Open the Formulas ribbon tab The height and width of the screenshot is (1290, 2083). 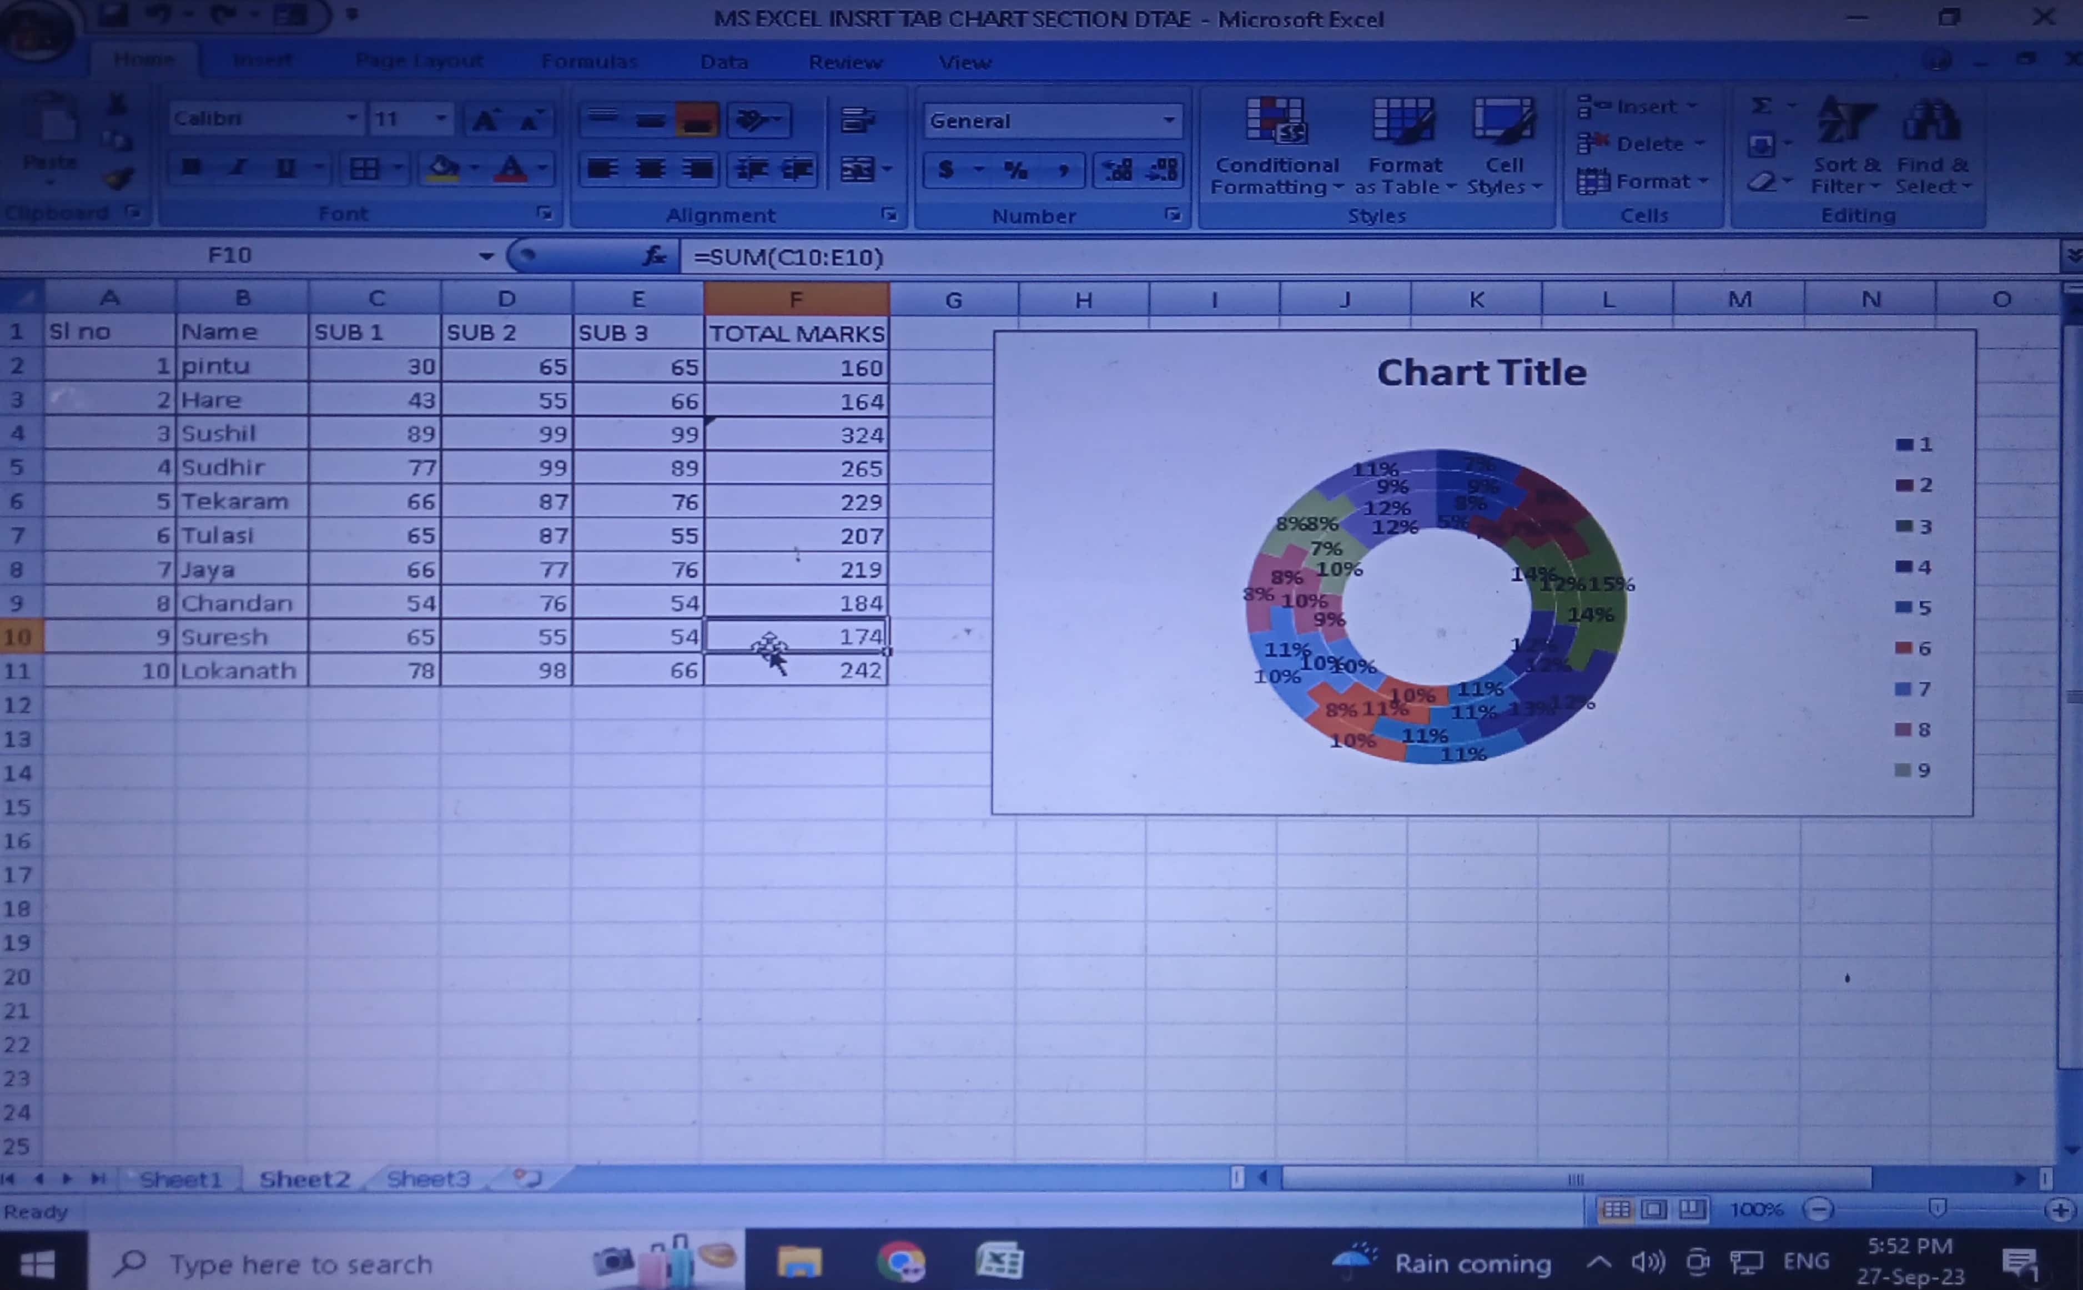(589, 62)
